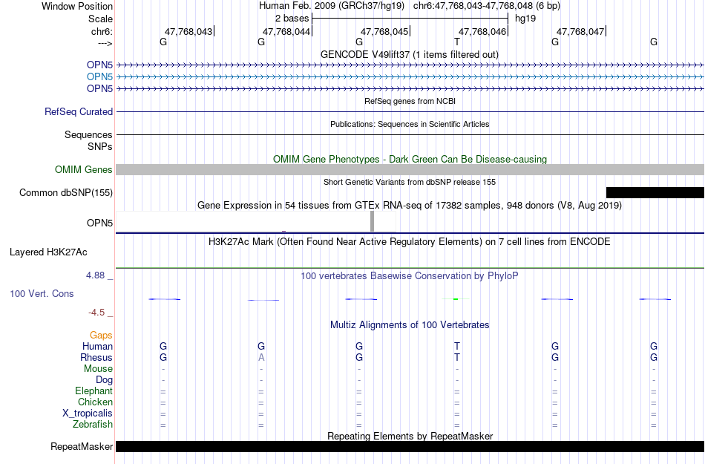The image size is (705, 464).
Task: Open Publications: Sequences in Scientific Articles title
Action: (x=410, y=124)
